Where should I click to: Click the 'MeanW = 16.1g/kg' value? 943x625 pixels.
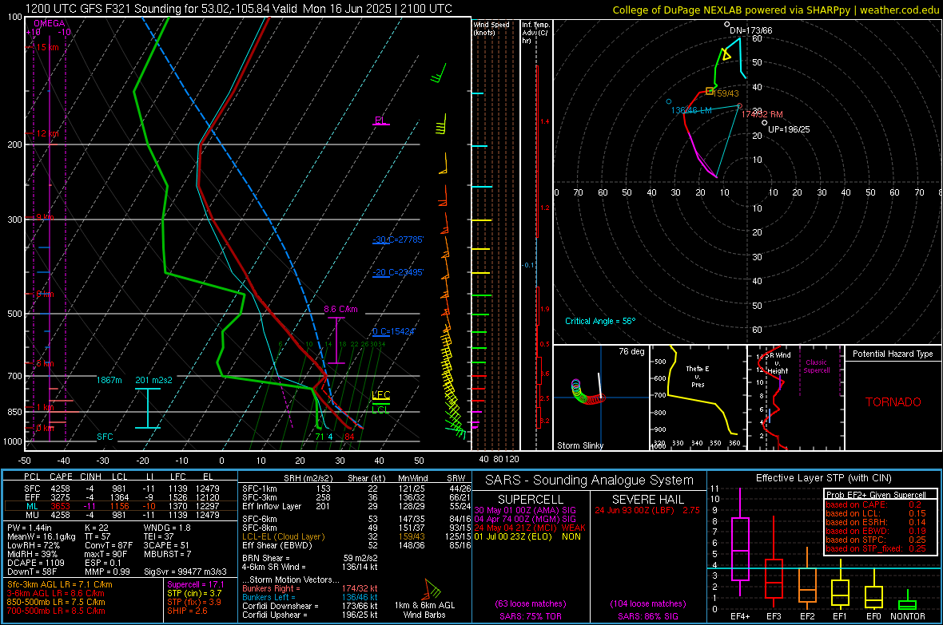pos(41,536)
